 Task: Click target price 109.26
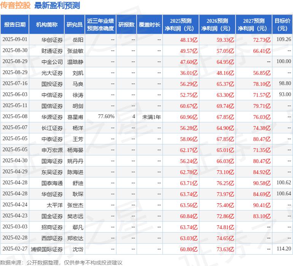(283, 39)
